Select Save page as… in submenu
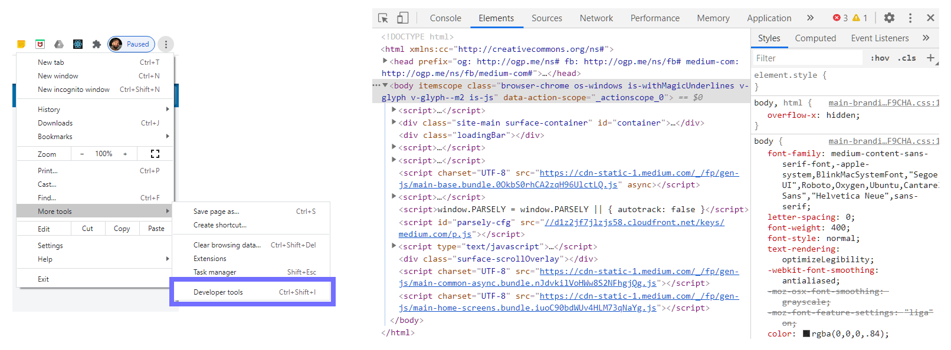This screenshot has width=951, height=350. (251, 212)
